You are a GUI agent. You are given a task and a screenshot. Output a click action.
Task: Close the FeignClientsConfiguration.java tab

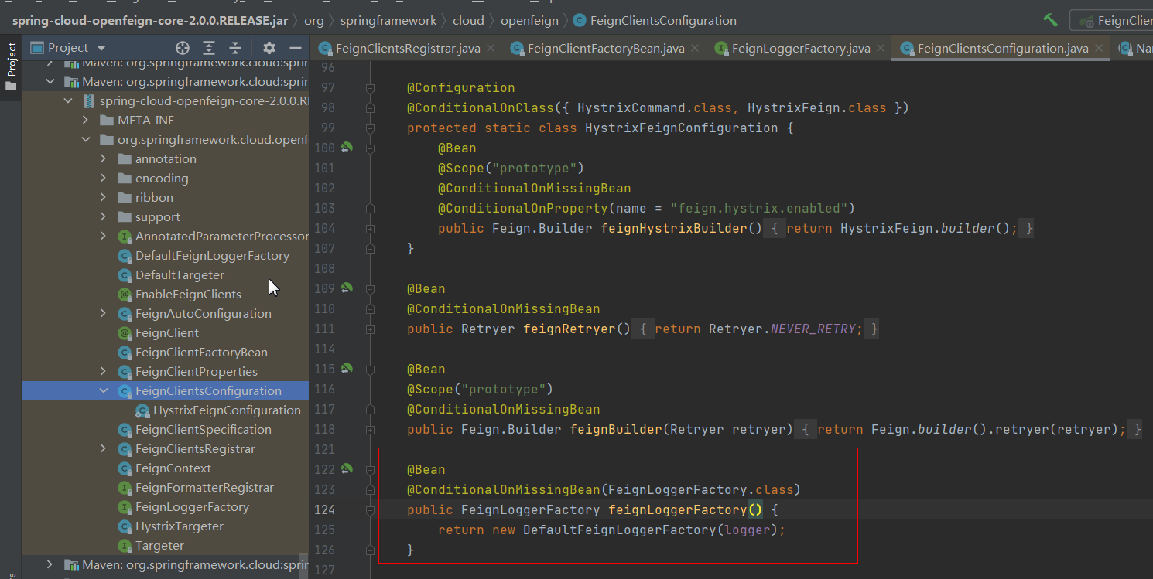tap(1100, 48)
